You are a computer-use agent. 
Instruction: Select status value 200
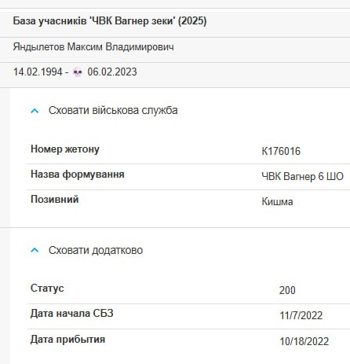(x=287, y=290)
